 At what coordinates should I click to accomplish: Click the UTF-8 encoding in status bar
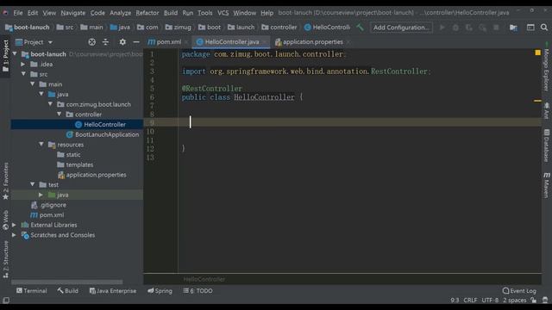(x=490, y=301)
